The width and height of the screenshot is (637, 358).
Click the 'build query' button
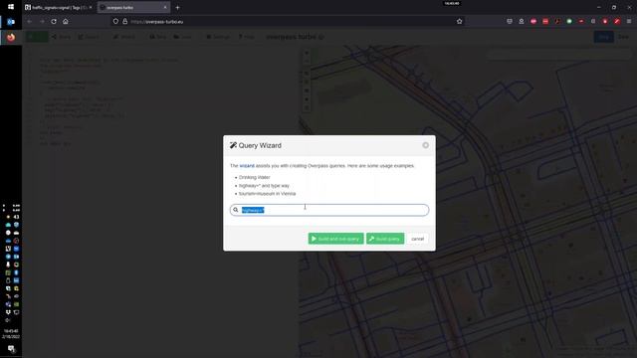pyautogui.click(x=385, y=239)
